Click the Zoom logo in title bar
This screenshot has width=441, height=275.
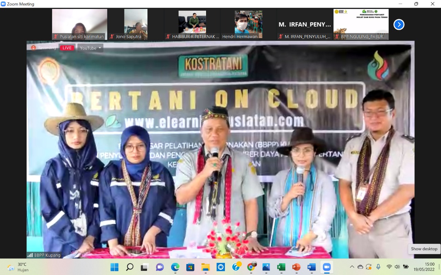pyautogui.click(x=3, y=4)
